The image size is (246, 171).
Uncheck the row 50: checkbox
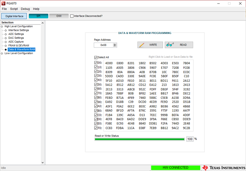click(x=96, y=84)
